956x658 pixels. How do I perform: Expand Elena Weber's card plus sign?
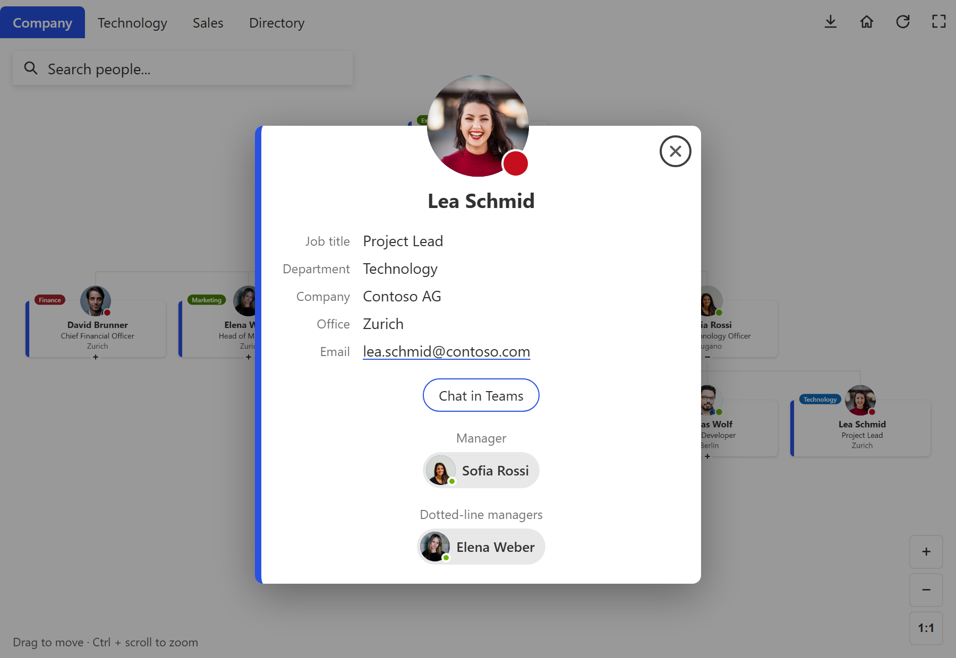pyautogui.click(x=249, y=357)
